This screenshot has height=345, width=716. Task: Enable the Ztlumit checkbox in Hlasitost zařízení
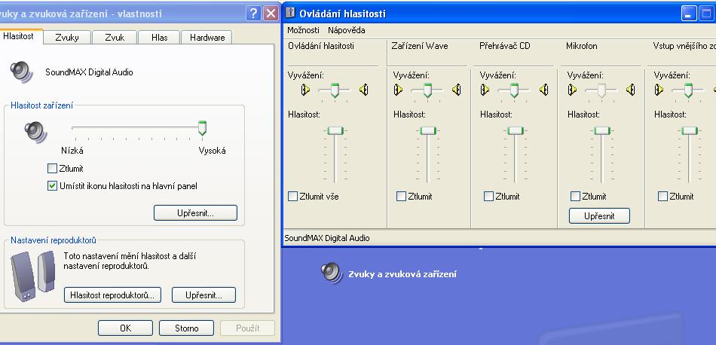tap(53, 169)
